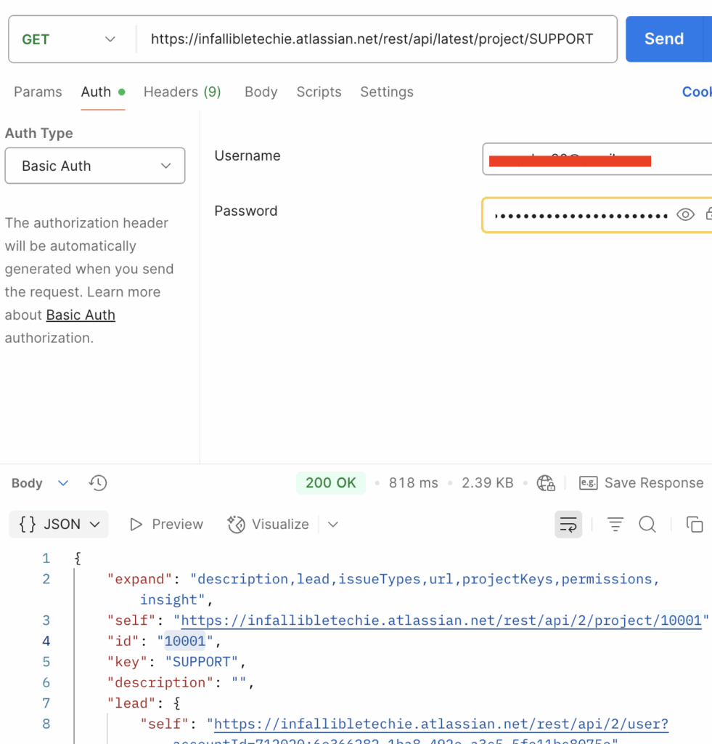The image size is (712, 744).
Task: Open the Basic Auth learn more link
Action: click(x=81, y=315)
